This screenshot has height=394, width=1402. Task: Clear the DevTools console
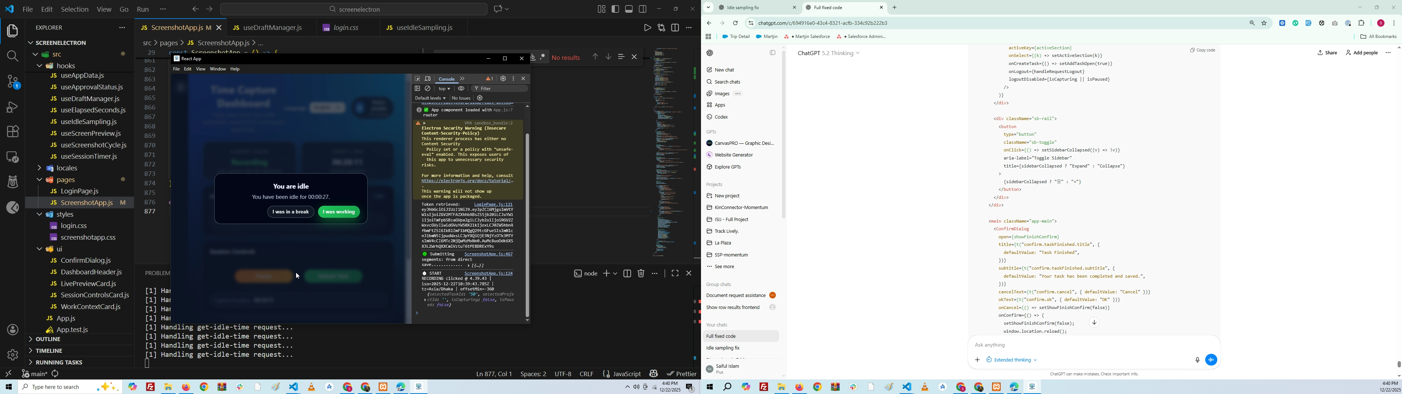[x=428, y=89]
